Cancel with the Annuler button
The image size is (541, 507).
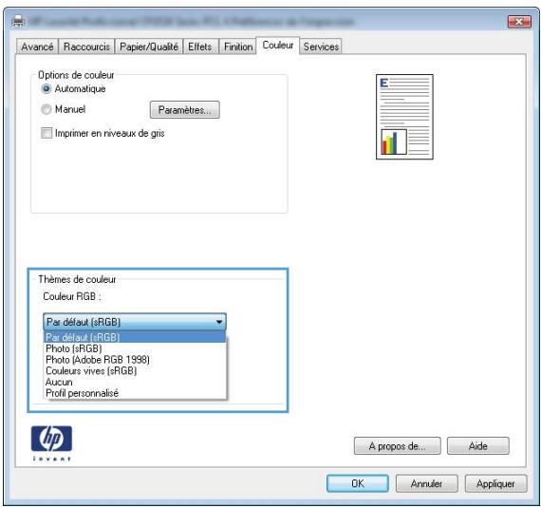coord(427,483)
